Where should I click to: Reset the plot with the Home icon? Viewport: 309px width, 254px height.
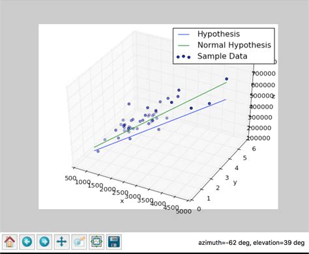10,242
